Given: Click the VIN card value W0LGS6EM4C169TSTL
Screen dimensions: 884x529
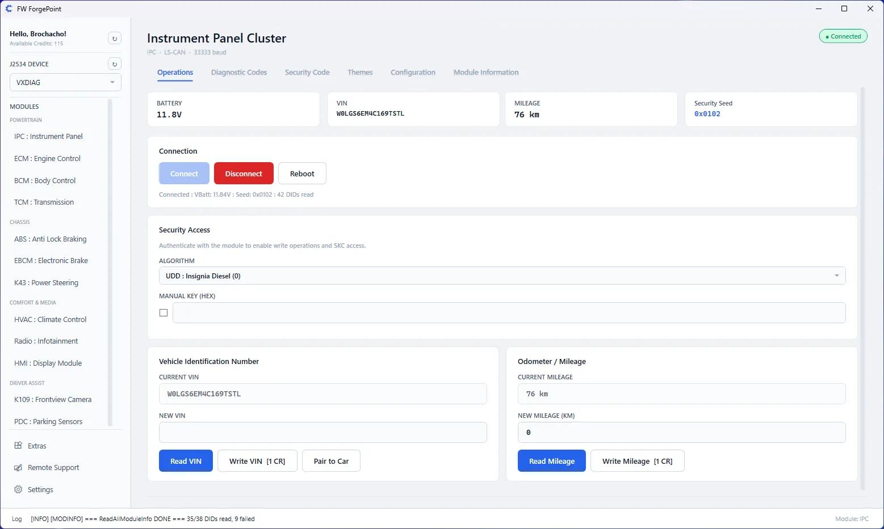Looking at the screenshot, I should coord(370,113).
